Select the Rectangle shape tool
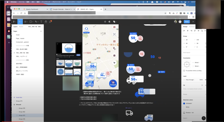224x122 pixels. pos(31,22)
